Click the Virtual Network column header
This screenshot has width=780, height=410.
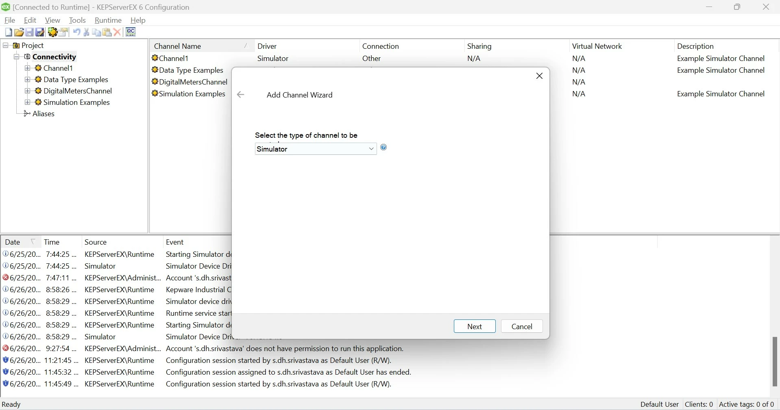point(621,46)
